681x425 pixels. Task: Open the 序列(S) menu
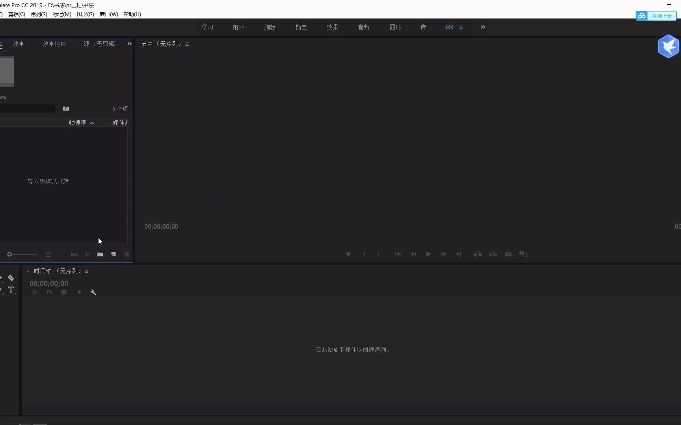(x=39, y=14)
